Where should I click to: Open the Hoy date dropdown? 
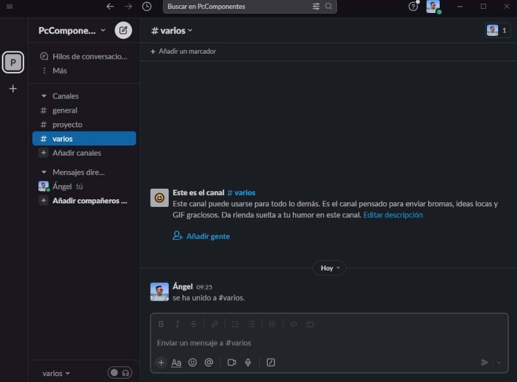[329, 268]
